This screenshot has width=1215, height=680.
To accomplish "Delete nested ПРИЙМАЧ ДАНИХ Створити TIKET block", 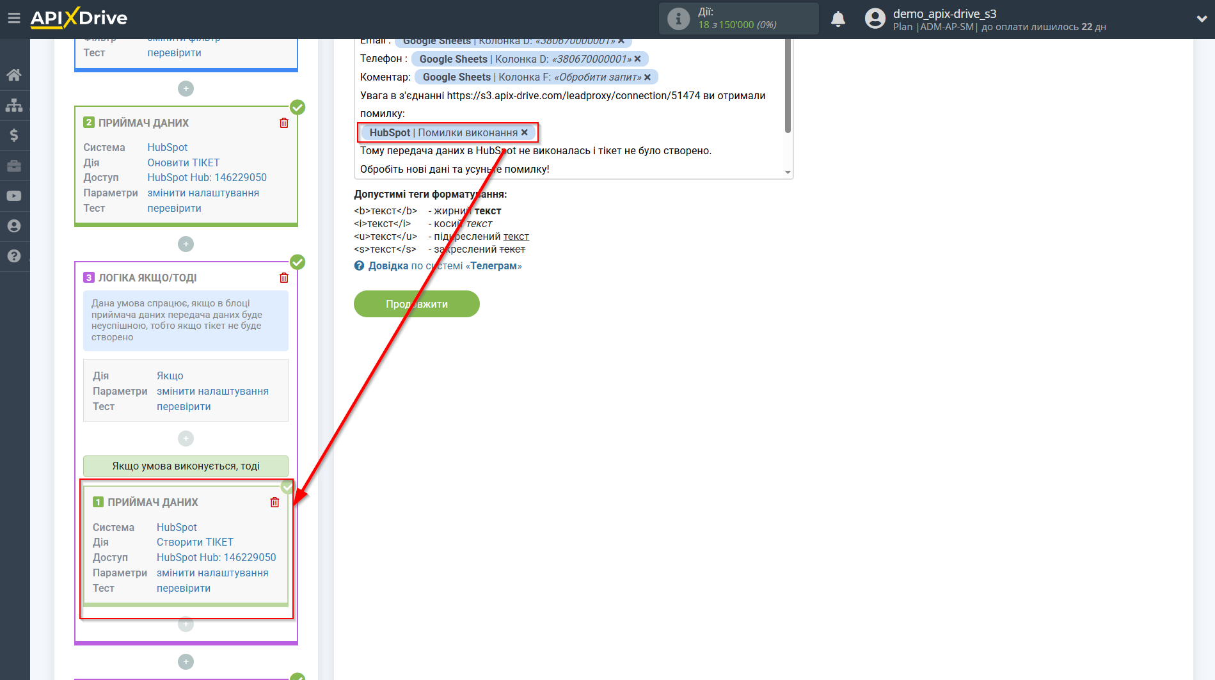I will pyautogui.click(x=274, y=502).
